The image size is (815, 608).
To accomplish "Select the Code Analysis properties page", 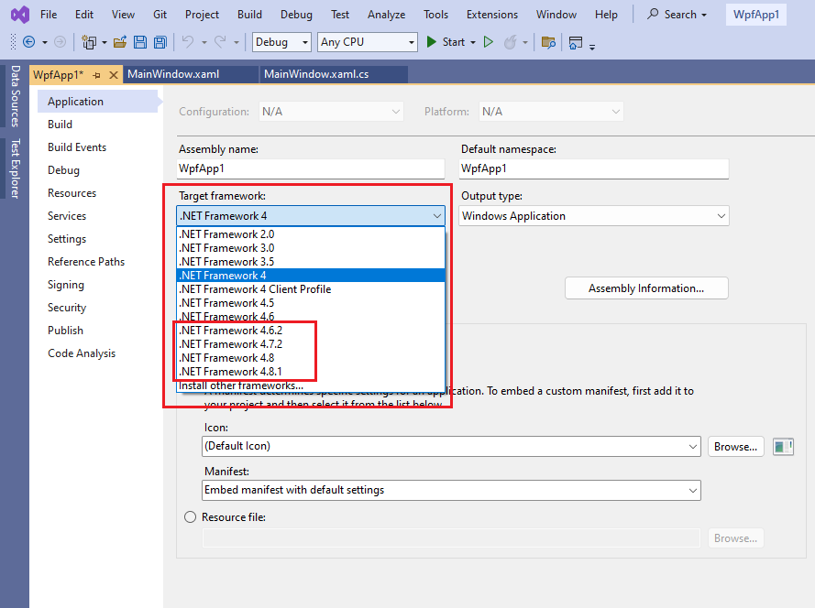I will click(x=82, y=353).
